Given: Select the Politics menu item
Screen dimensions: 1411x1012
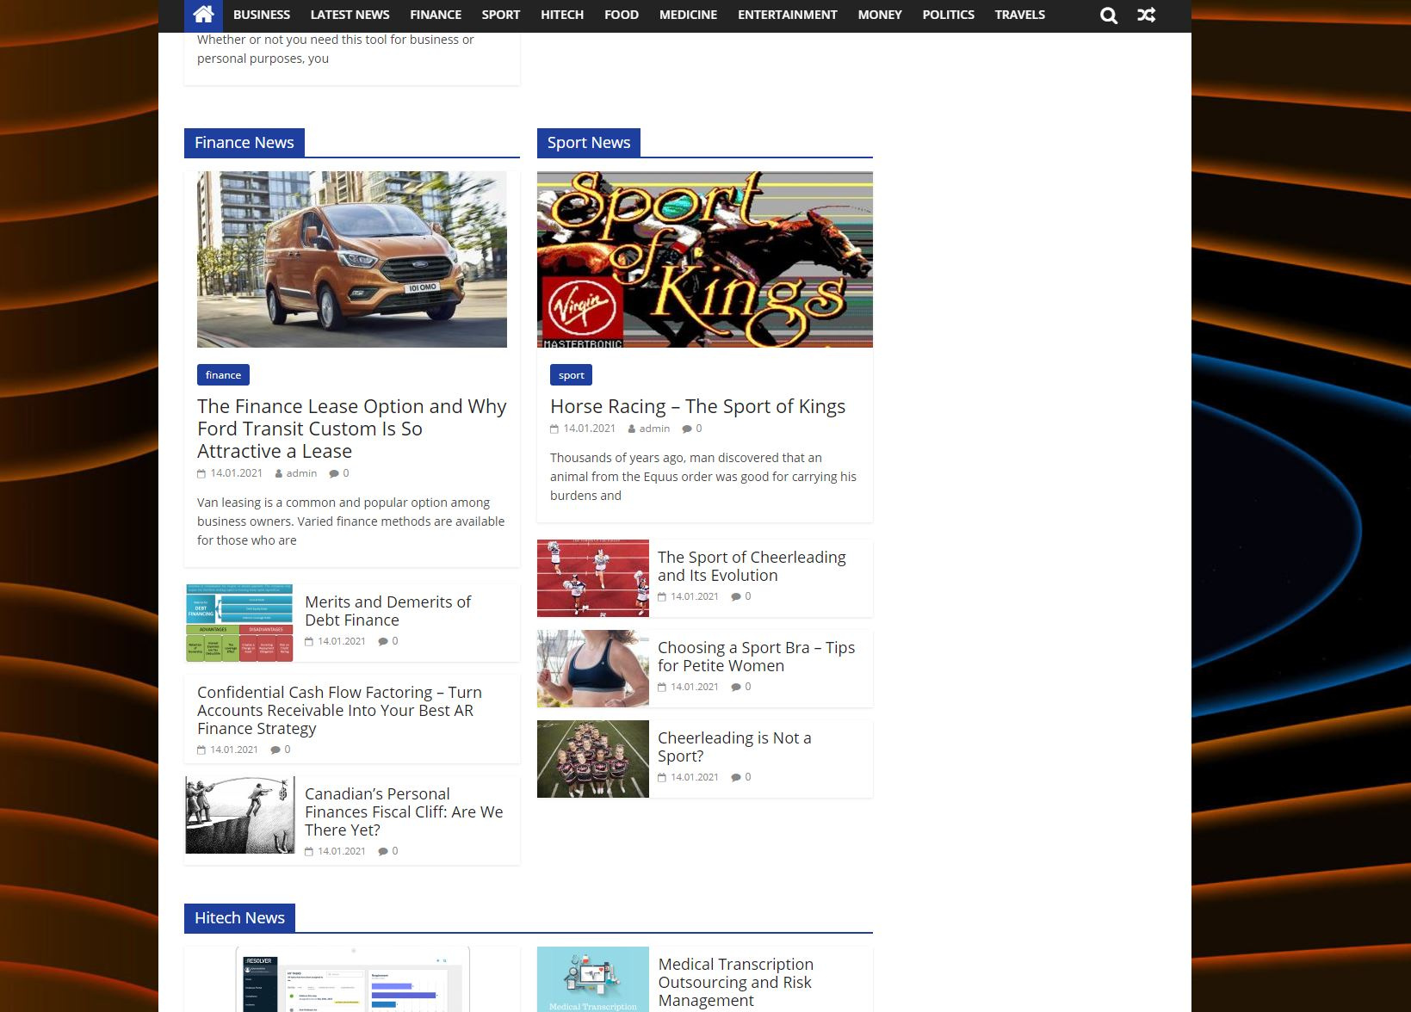Looking at the screenshot, I should coord(949,15).
